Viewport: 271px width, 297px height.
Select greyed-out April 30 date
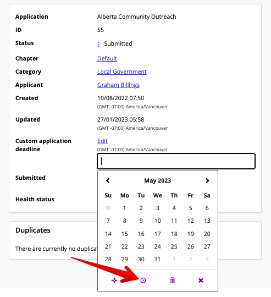(x=108, y=208)
